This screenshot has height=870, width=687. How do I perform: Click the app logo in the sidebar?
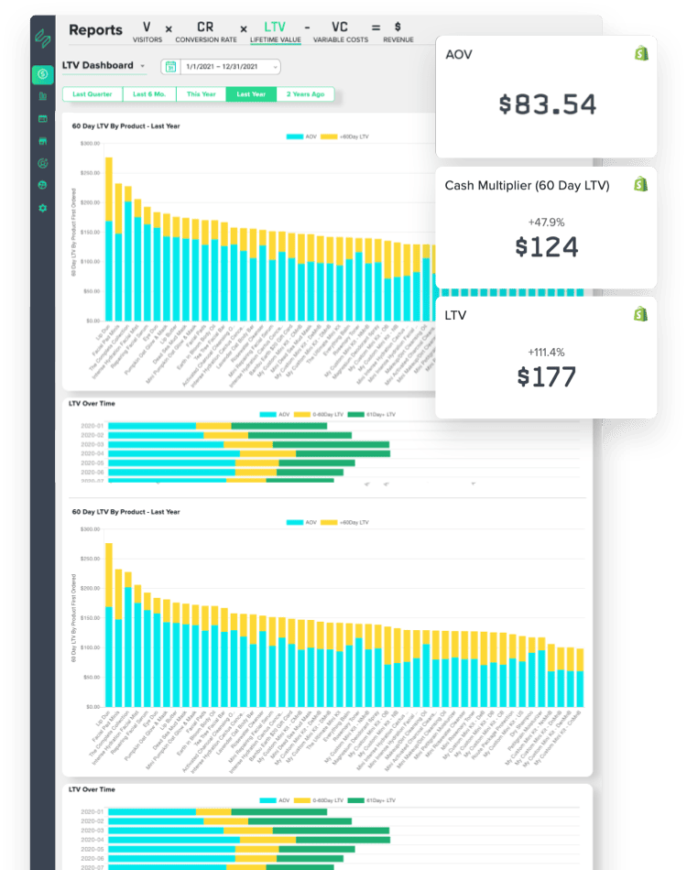(x=42, y=38)
